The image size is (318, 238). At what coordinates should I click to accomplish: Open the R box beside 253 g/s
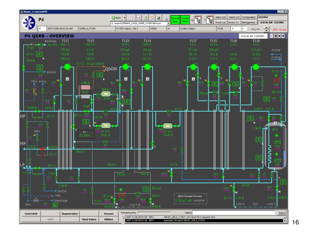point(146,189)
